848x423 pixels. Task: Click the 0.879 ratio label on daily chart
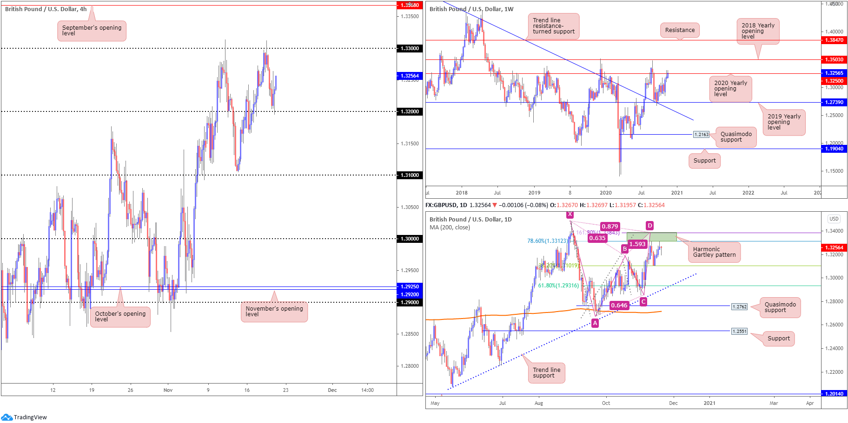point(609,227)
